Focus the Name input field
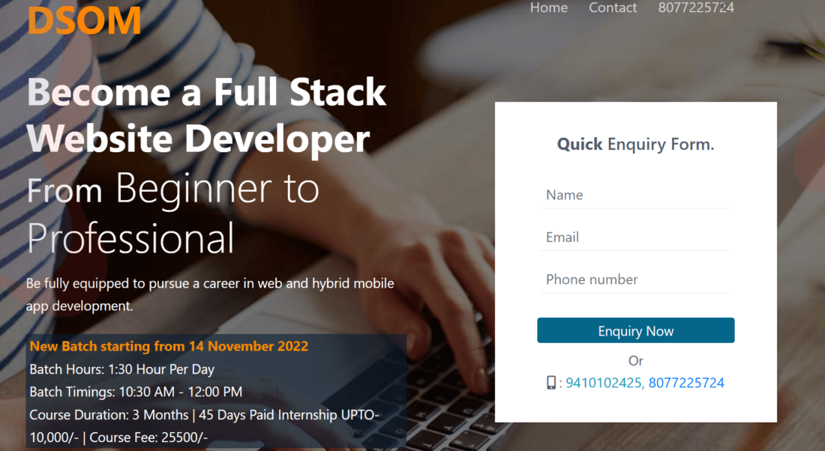The height and width of the screenshot is (451, 825). (x=634, y=196)
